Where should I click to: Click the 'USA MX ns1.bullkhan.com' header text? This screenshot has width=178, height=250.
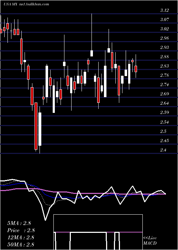(x=26, y=4)
